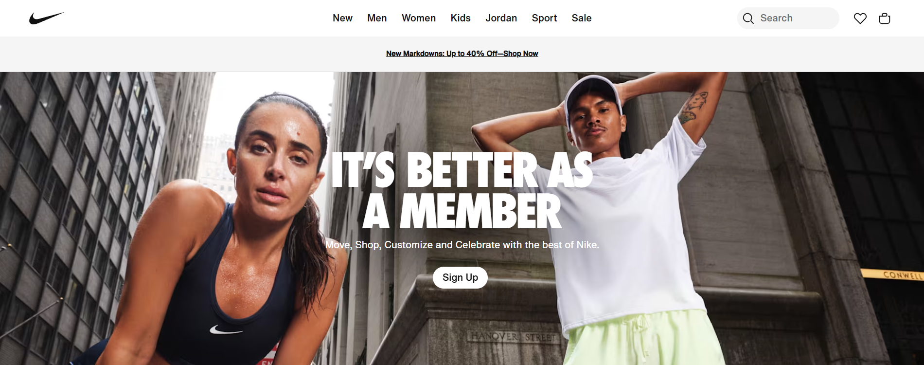Follow the New Markdowns Shop Now link
Viewport: 924px width, 365px height.
(x=462, y=54)
